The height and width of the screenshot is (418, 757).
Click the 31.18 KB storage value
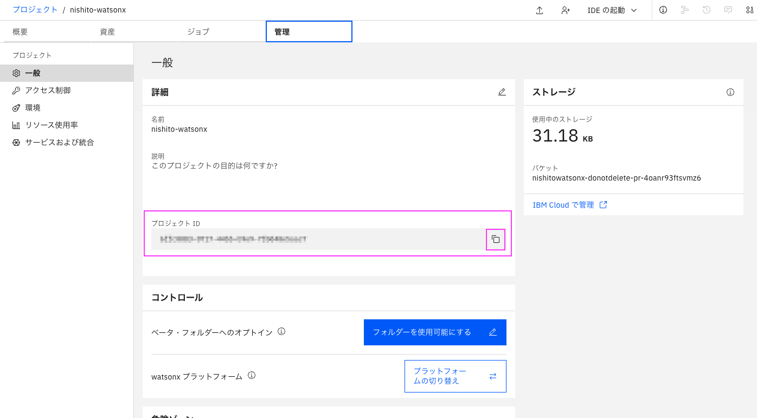point(562,136)
